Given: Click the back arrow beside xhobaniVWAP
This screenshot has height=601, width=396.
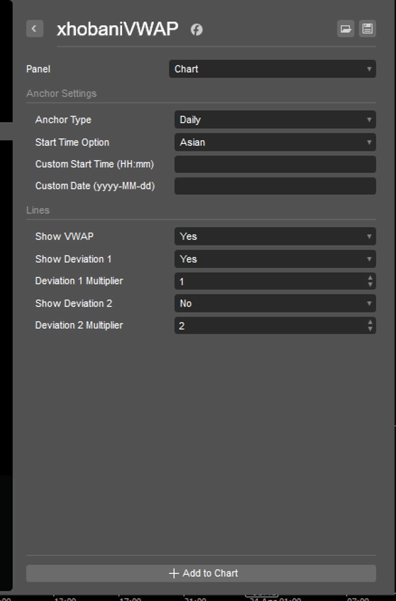Looking at the screenshot, I should tap(34, 28).
